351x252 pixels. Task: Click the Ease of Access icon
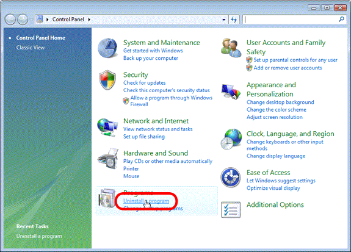231,177
